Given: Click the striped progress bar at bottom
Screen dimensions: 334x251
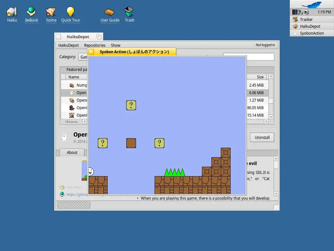Looking at the screenshot, I should tap(74, 205).
